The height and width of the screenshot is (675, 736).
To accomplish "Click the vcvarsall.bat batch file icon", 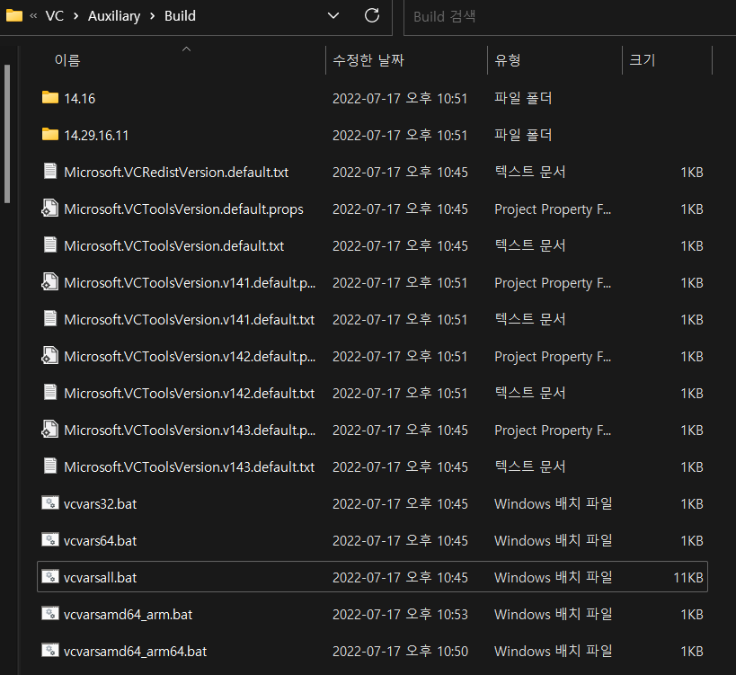I will tap(50, 576).
